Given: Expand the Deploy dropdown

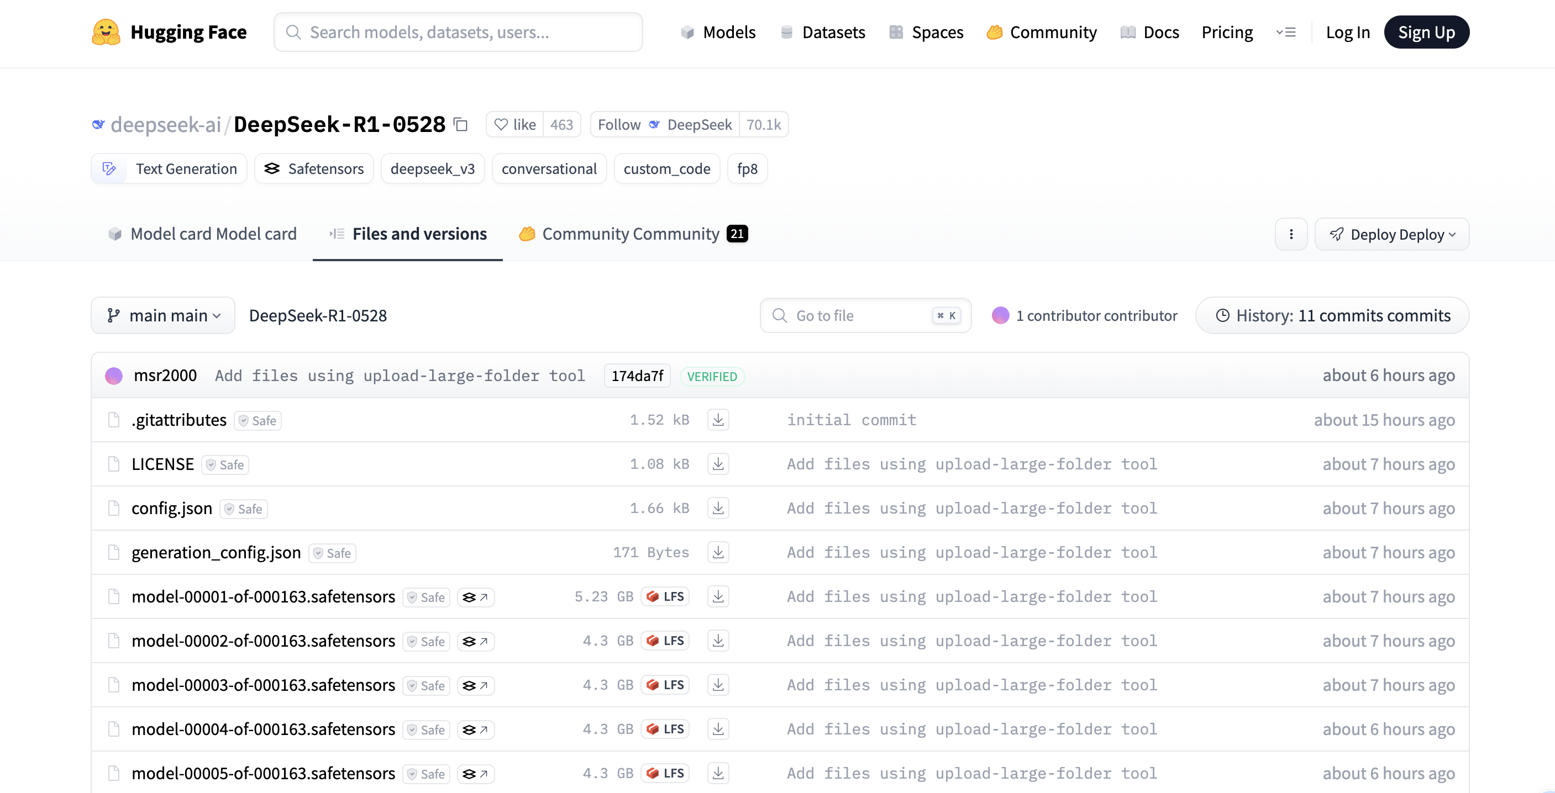Looking at the screenshot, I should pos(1391,234).
